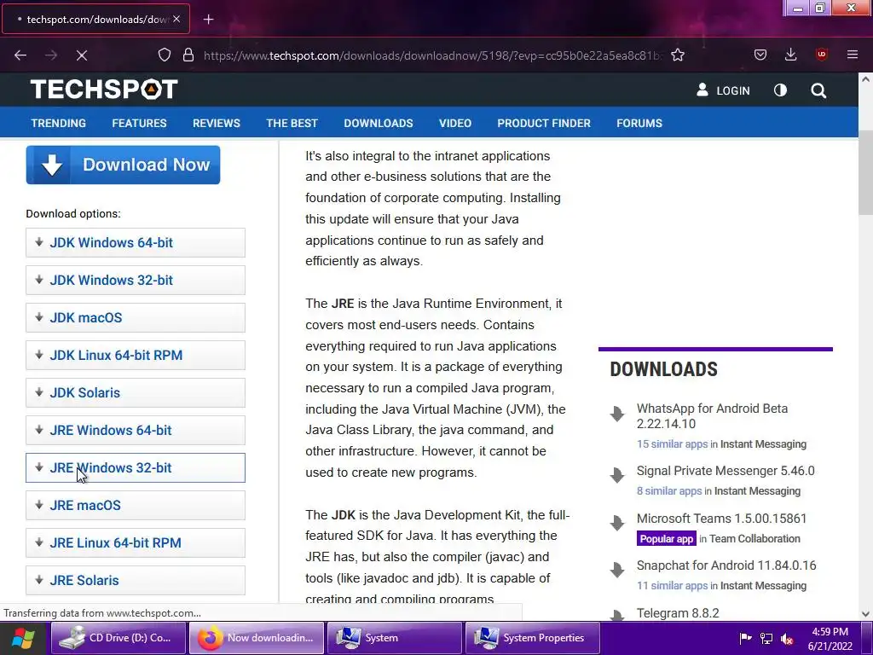Choose JDK Windows 64-bit download option
Screen dimensions: 873x655
tap(136, 243)
